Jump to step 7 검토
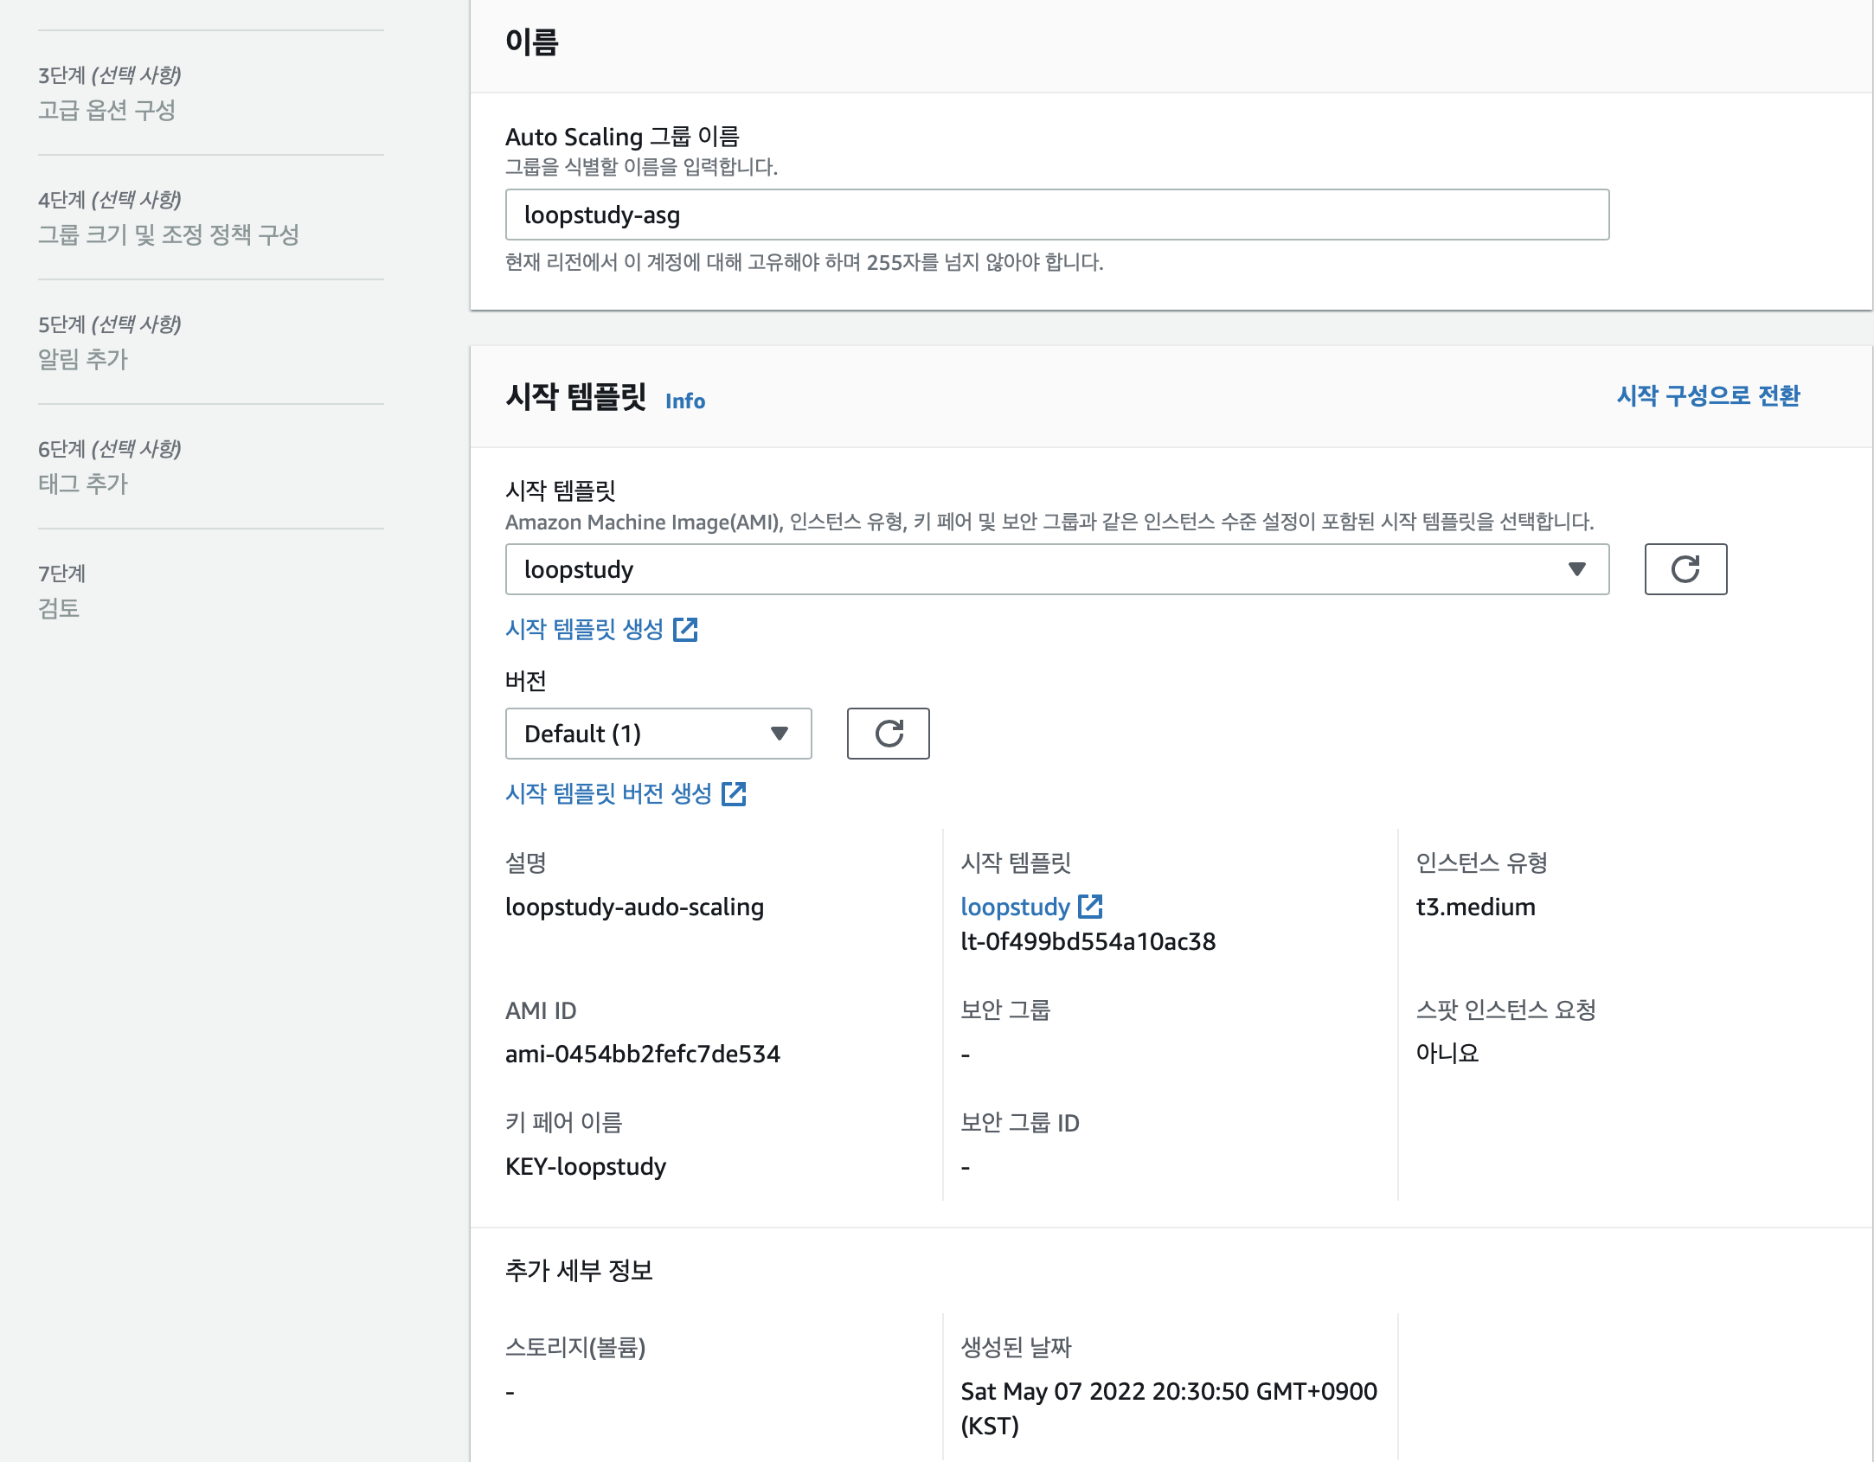This screenshot has width=1874, height=1462. click(x=59, y=608)
